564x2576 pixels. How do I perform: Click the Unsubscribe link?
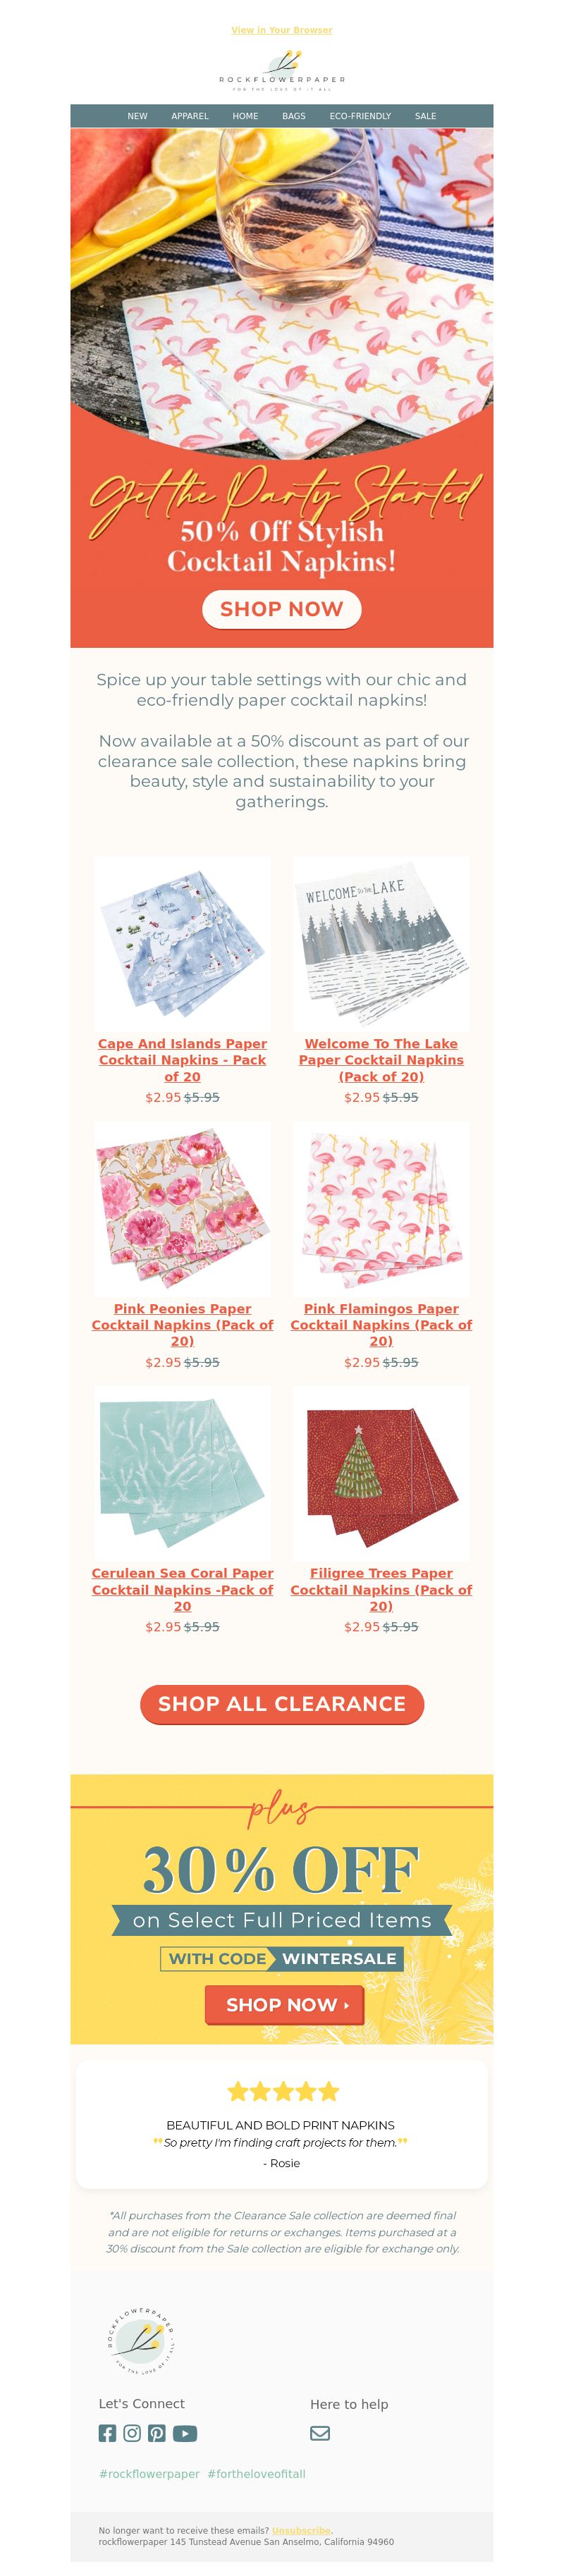point(301,2529)
